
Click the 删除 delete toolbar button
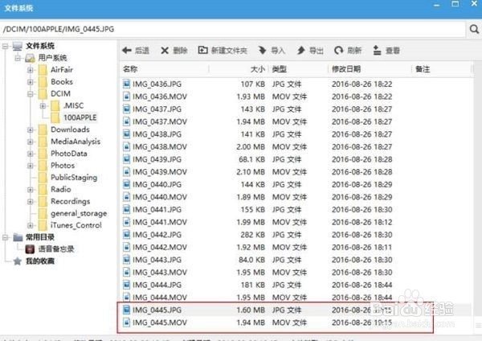174,51
